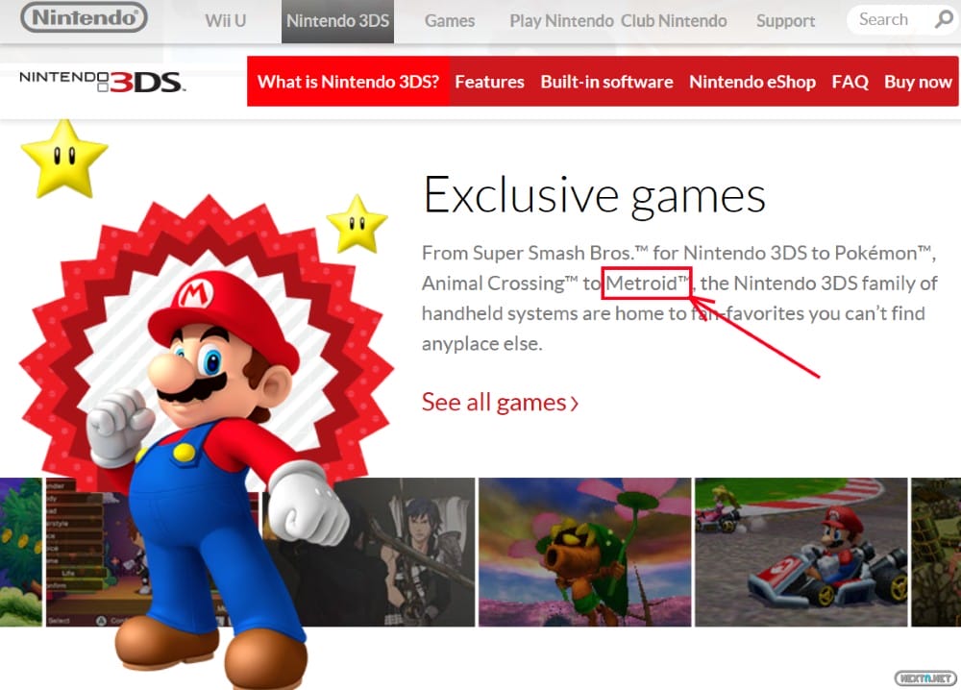Image resolution: width=961 pixels, height=690 pixels.
Task: Open the Mario Kart racing thumbnail
Action: [x=801, y=553]
